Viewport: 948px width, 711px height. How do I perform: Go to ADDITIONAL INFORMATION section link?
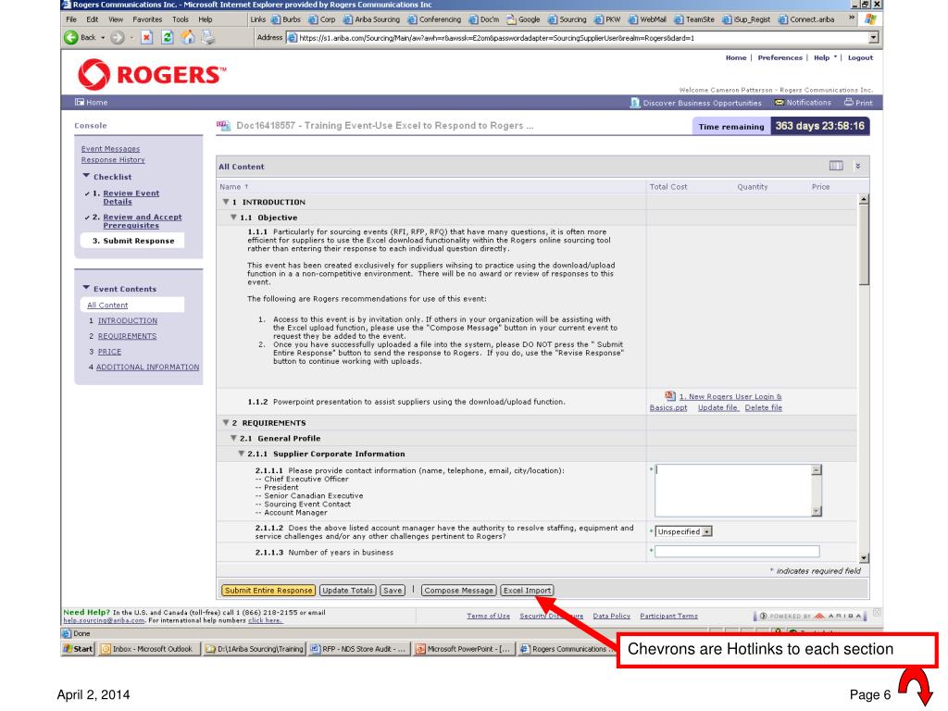pyautogui.click(x=147, y=367)
